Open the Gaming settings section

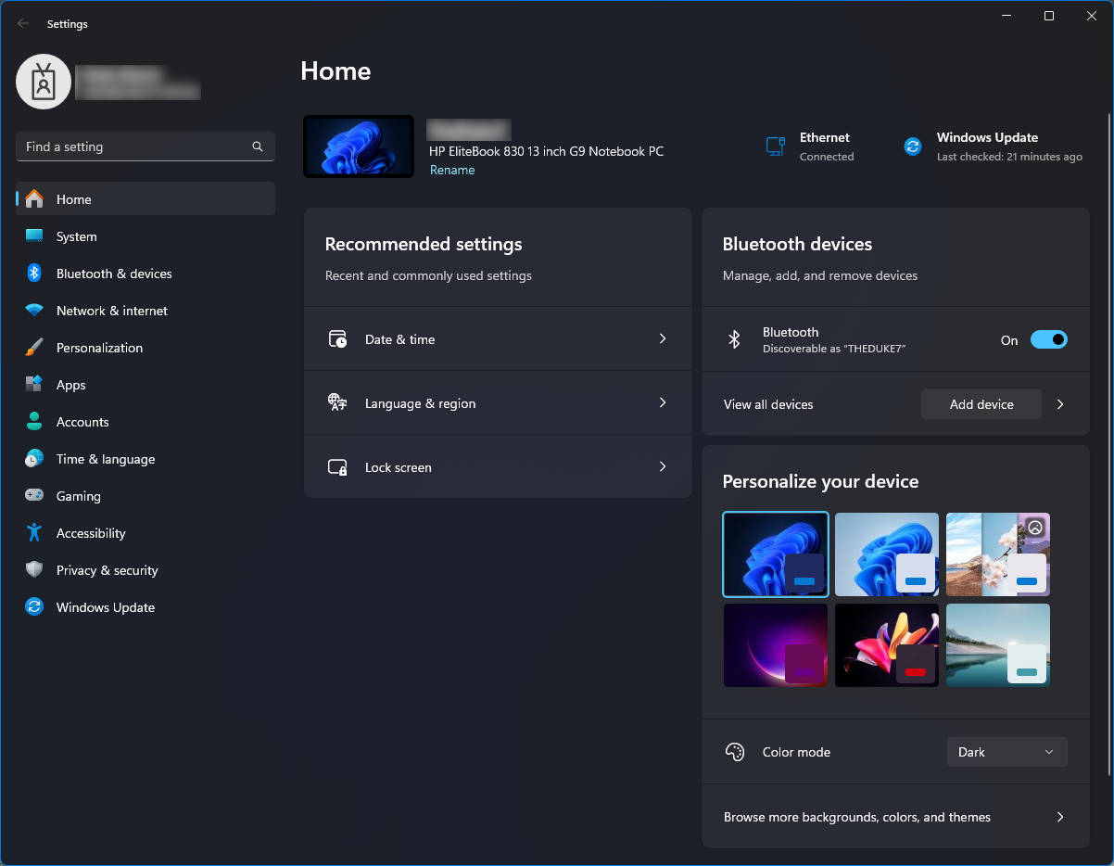pos(146,496)
